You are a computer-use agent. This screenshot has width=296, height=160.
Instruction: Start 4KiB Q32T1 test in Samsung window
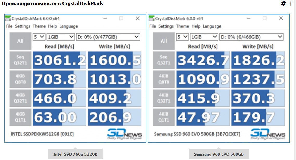(164, 98)
